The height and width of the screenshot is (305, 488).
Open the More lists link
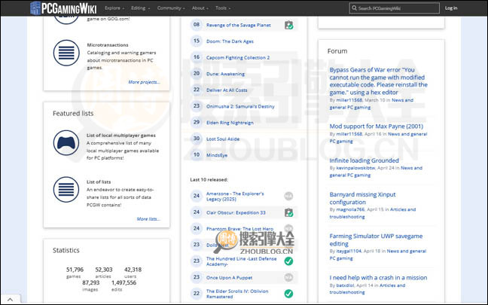click(148, 219)
